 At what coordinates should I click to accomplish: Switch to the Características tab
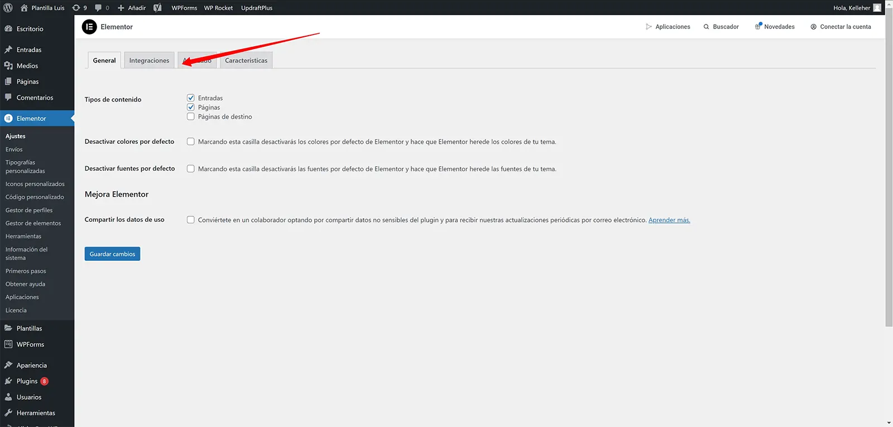[x=246, y=60]
